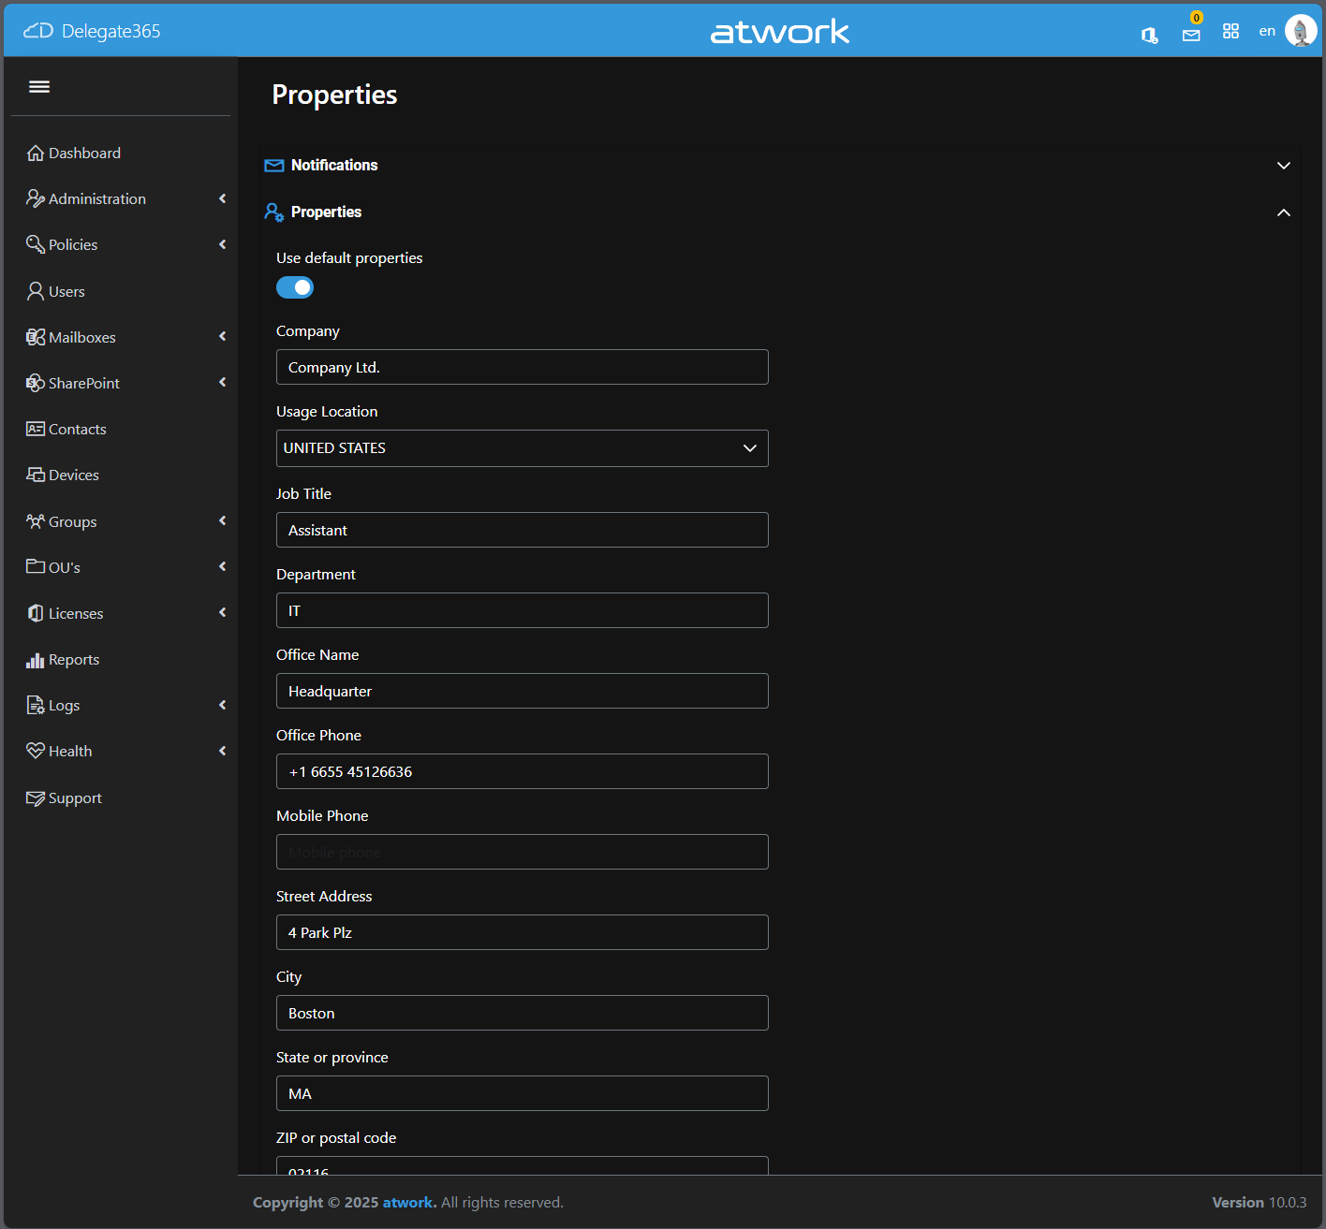This screenshot has height=1229, width=1326.
Task: Click the user avatar in top bar
Action: [x=1301, y=31]
